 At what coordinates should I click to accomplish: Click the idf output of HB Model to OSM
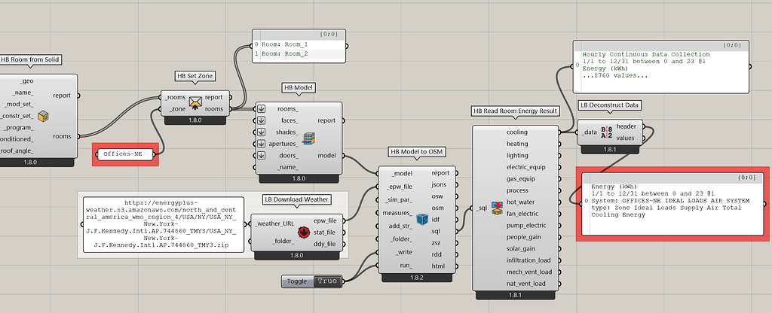point(435,219)
